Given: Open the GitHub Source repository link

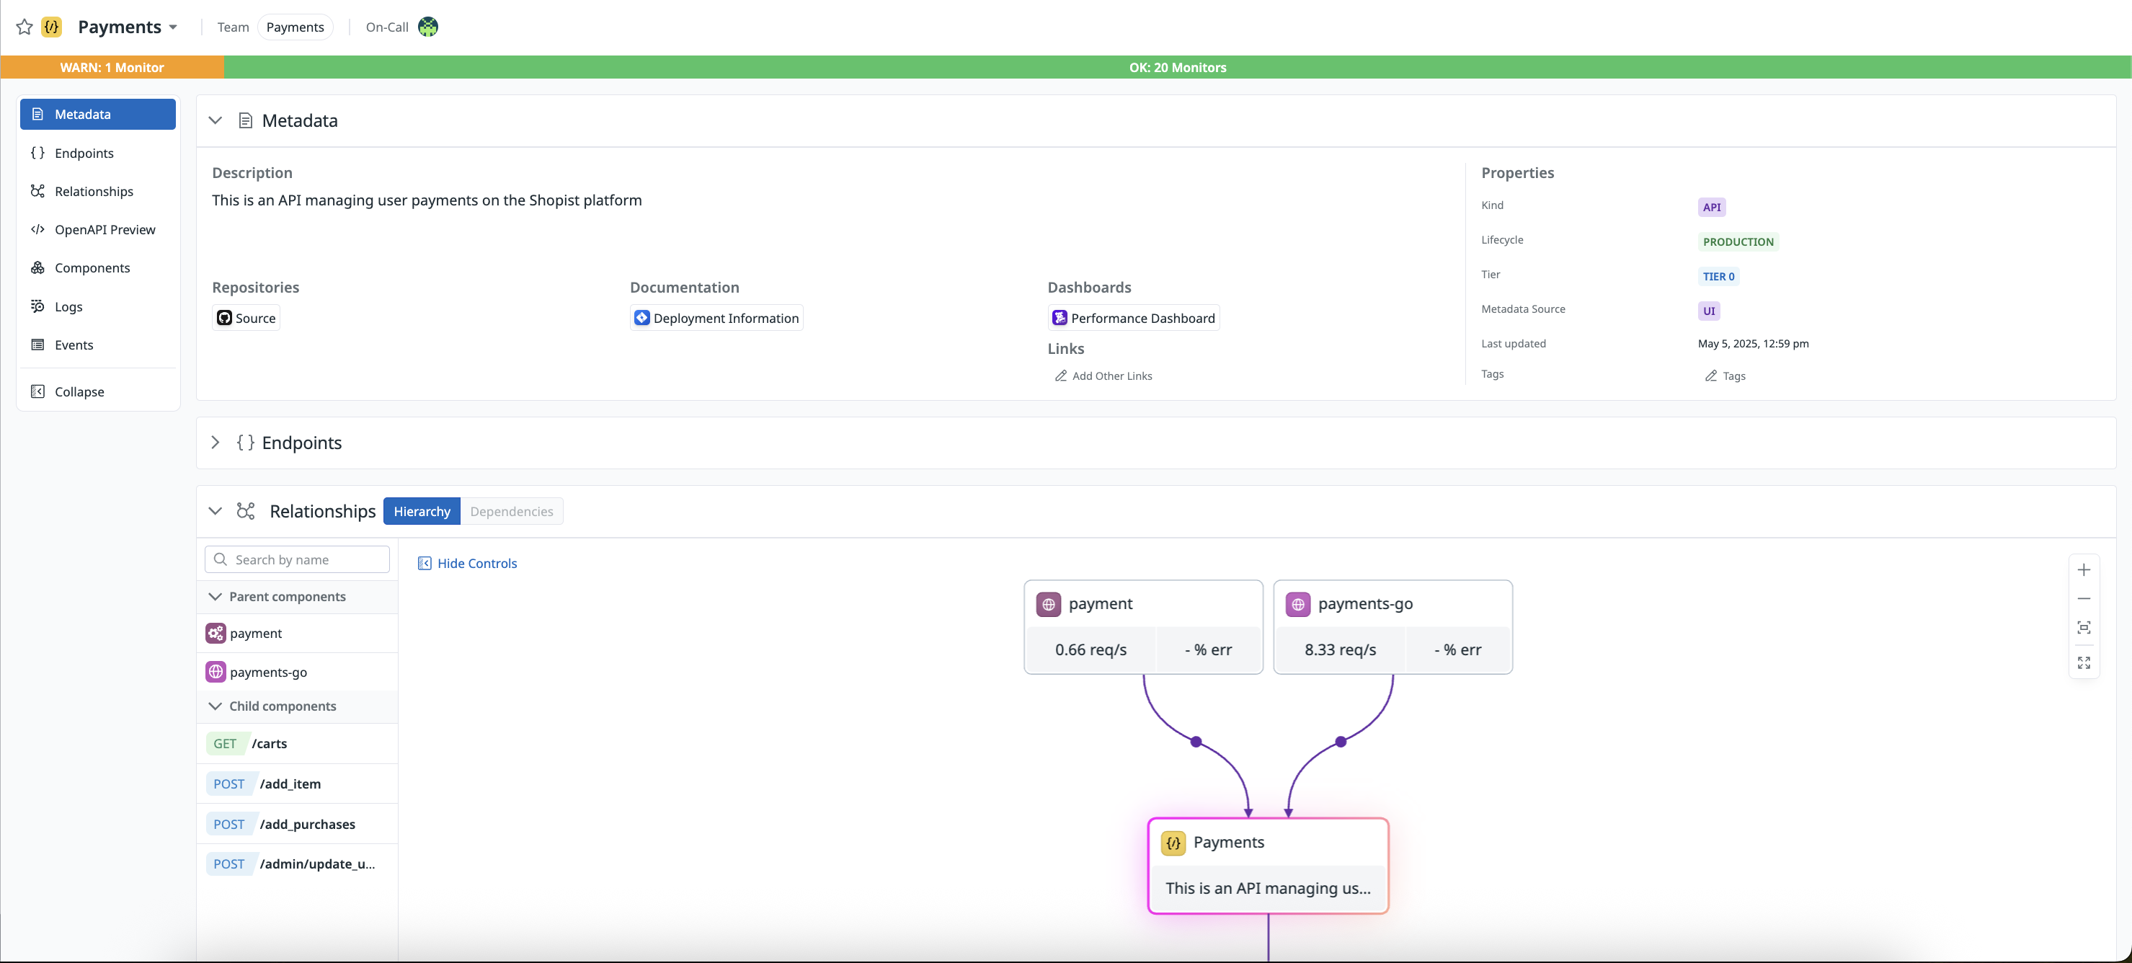Looking at the screenshot, I should point(246,318).
